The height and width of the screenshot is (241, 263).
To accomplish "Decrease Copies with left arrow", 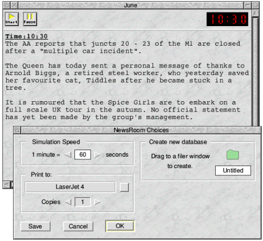I will [68, 202].
